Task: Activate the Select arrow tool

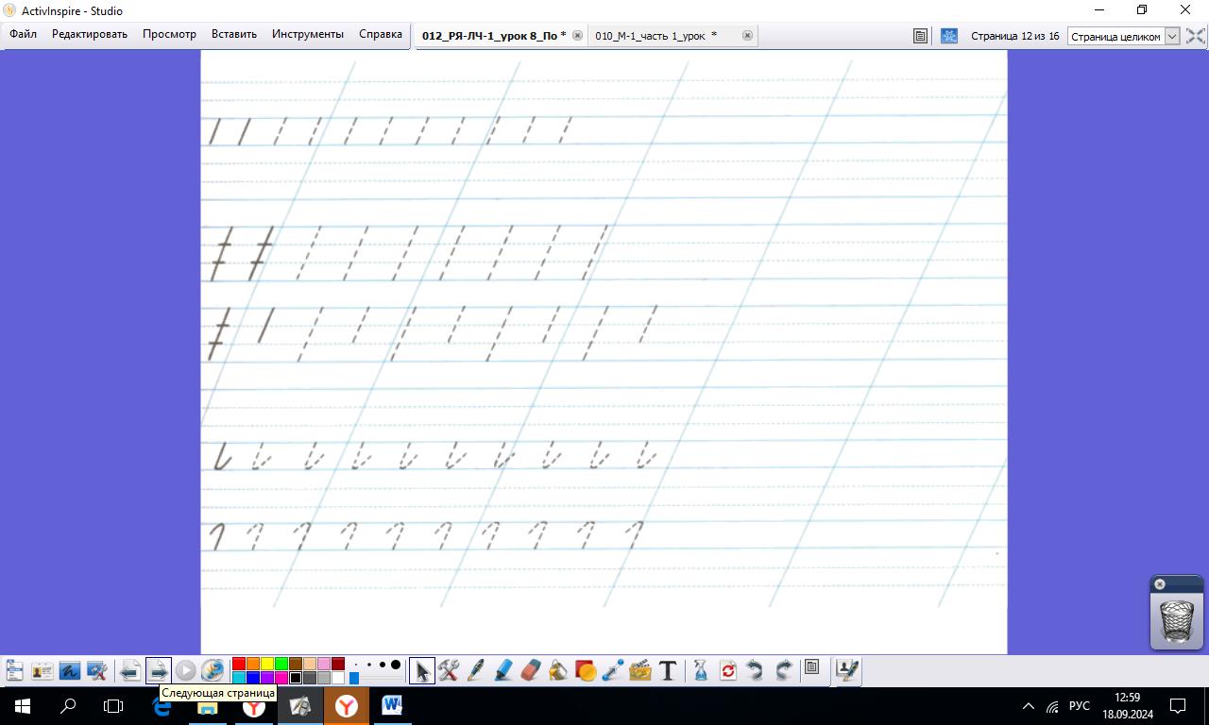Action: tap(422, 670)
